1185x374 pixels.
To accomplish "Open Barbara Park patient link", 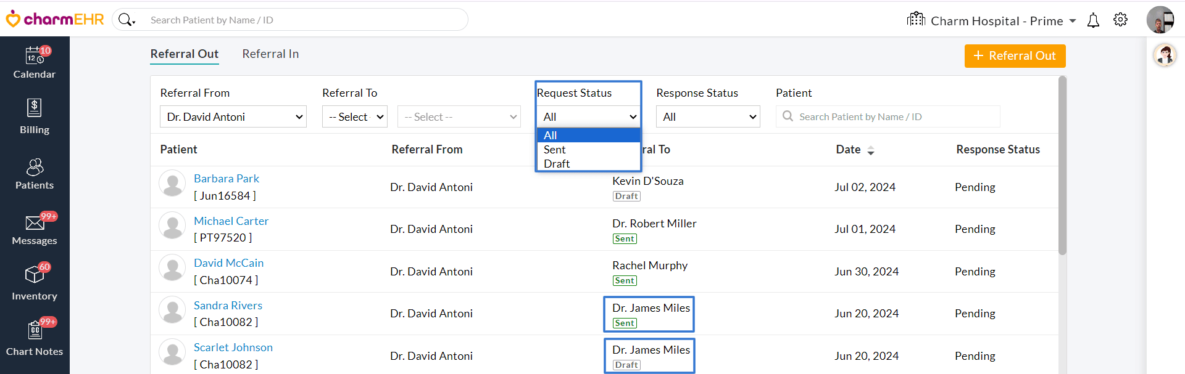I will 227,179.
